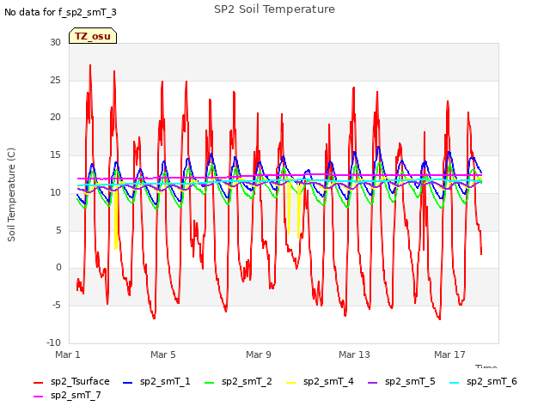Toggle sp2_Tsurface series in legend
Image resolution: width=550 pixels, height=412 pixels.
pyautogui.click(x=71, y=381)
